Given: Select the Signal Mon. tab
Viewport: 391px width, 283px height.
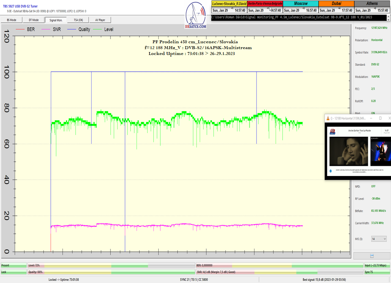Looking at the screenshot, I should click(56, 20).
